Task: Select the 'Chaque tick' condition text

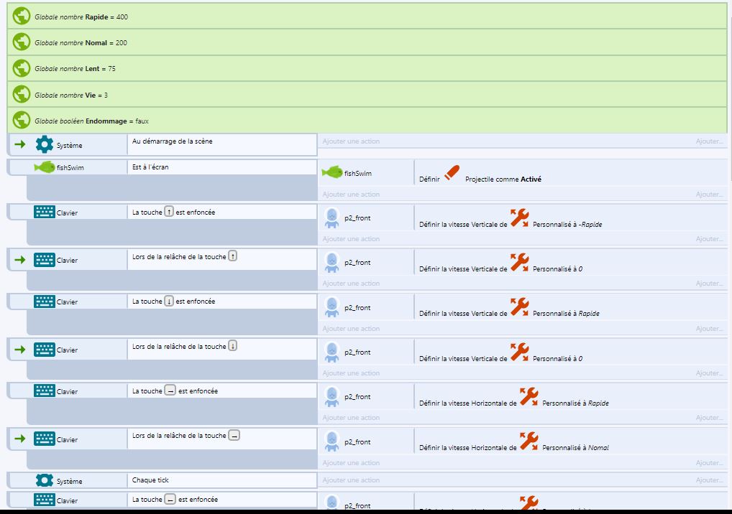Action: click(x=150, y=480)
